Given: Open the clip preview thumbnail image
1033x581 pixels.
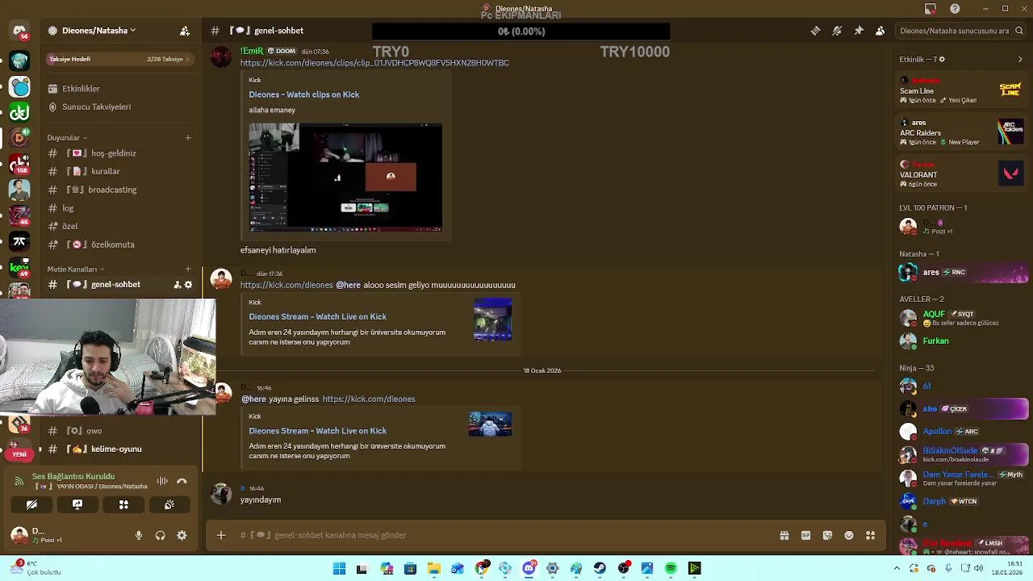Looking at the screenshot, I should (x=345, y=178).
